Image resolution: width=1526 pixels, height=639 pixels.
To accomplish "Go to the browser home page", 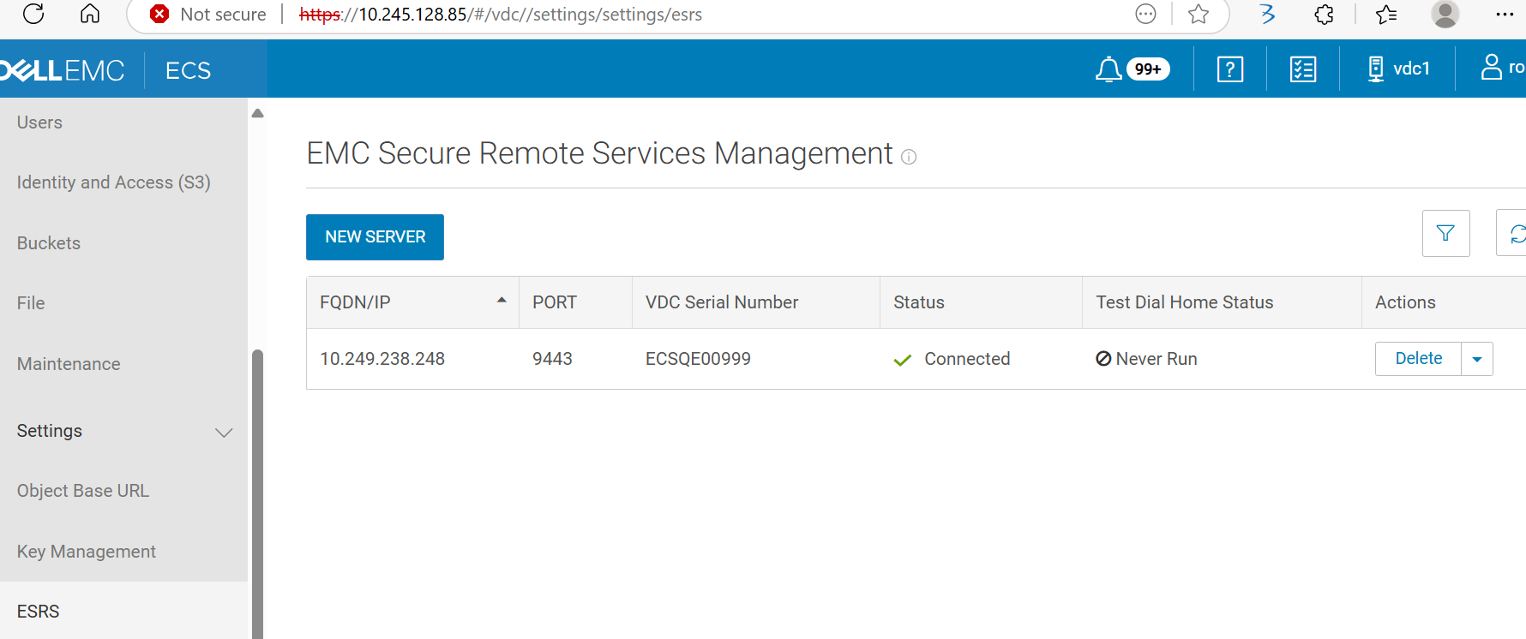I will 90,14.
